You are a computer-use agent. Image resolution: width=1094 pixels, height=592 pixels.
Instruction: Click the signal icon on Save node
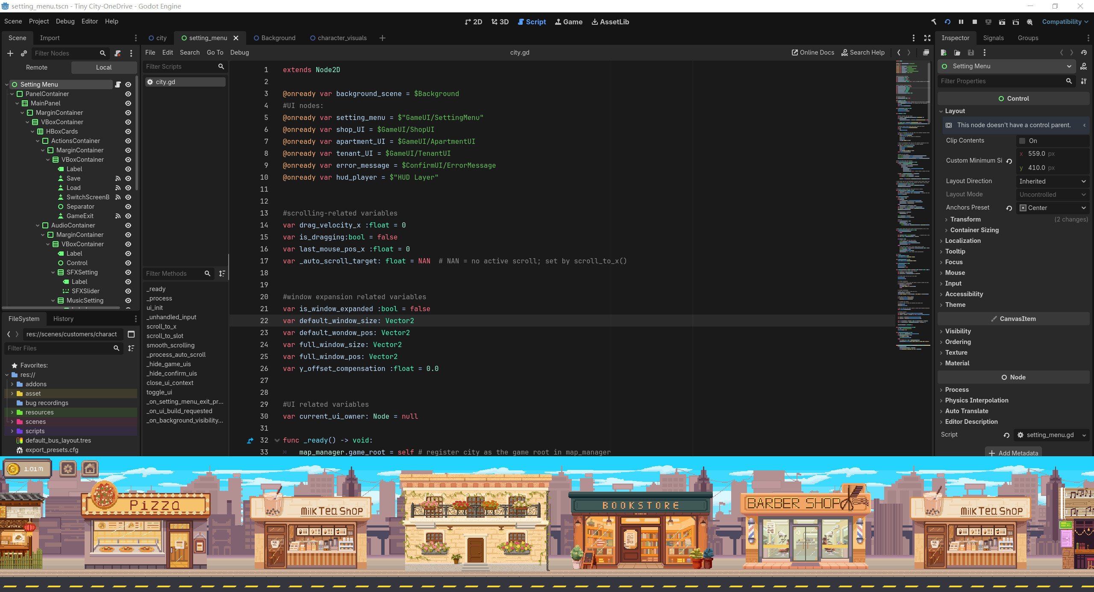(118, 178)
